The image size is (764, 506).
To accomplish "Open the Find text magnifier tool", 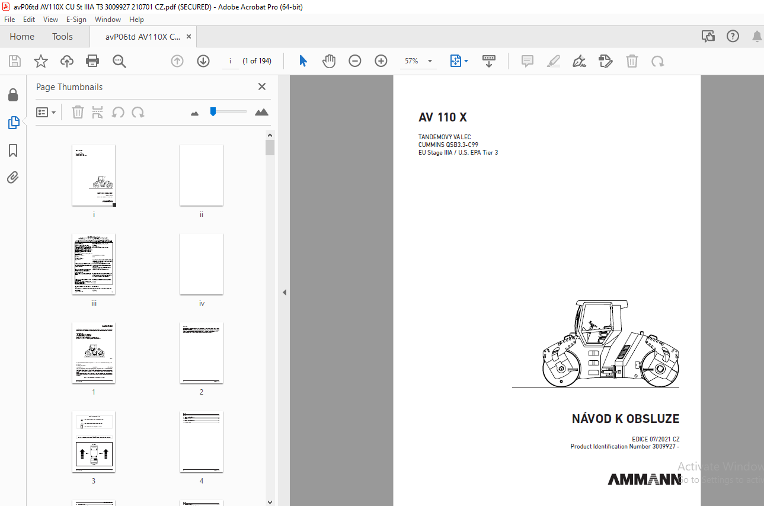I will tap(119, 61).
